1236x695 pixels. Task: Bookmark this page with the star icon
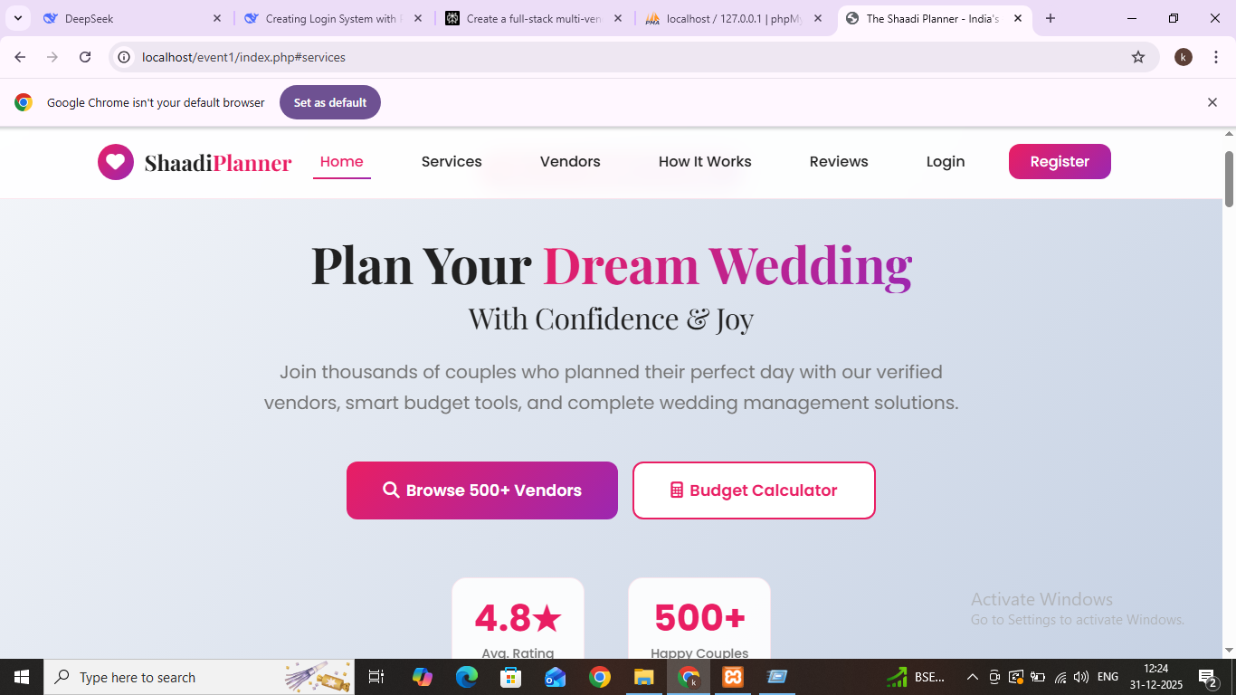point(1138,57)
